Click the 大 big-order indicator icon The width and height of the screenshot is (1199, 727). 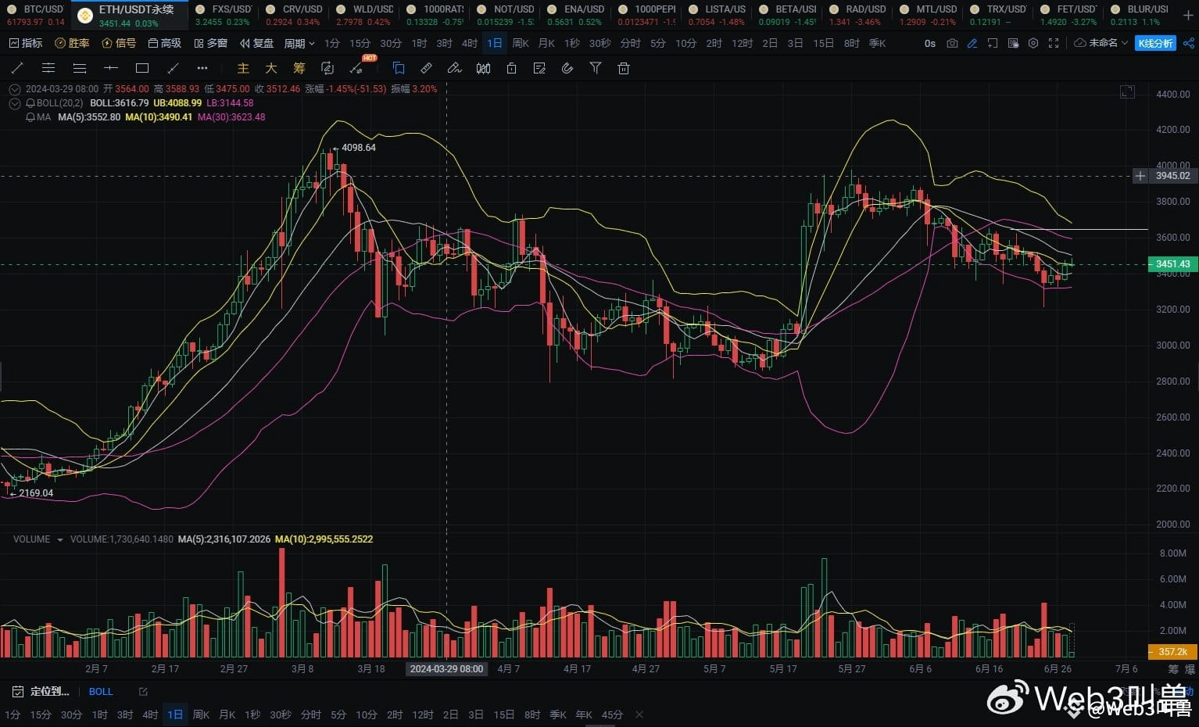coord(271,69)
